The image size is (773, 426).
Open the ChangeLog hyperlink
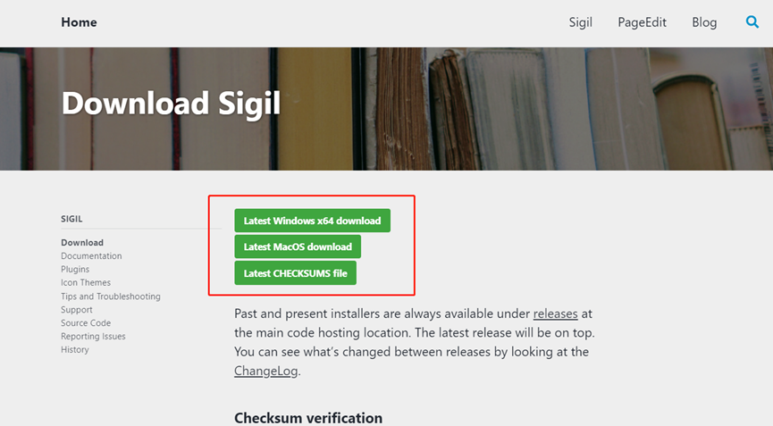pos(265,371)
